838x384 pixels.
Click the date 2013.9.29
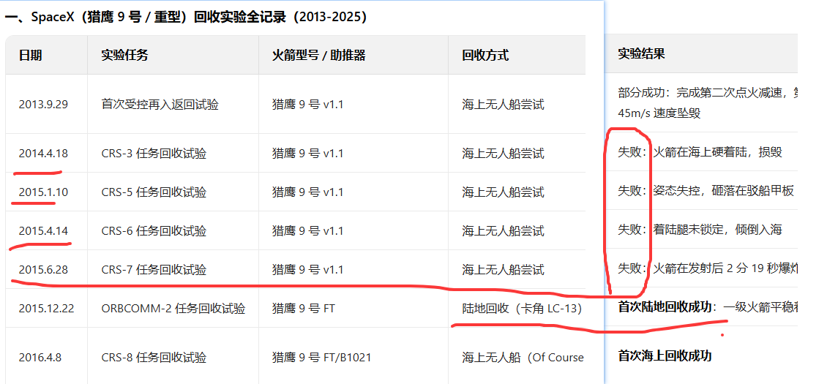click(43, 104)
